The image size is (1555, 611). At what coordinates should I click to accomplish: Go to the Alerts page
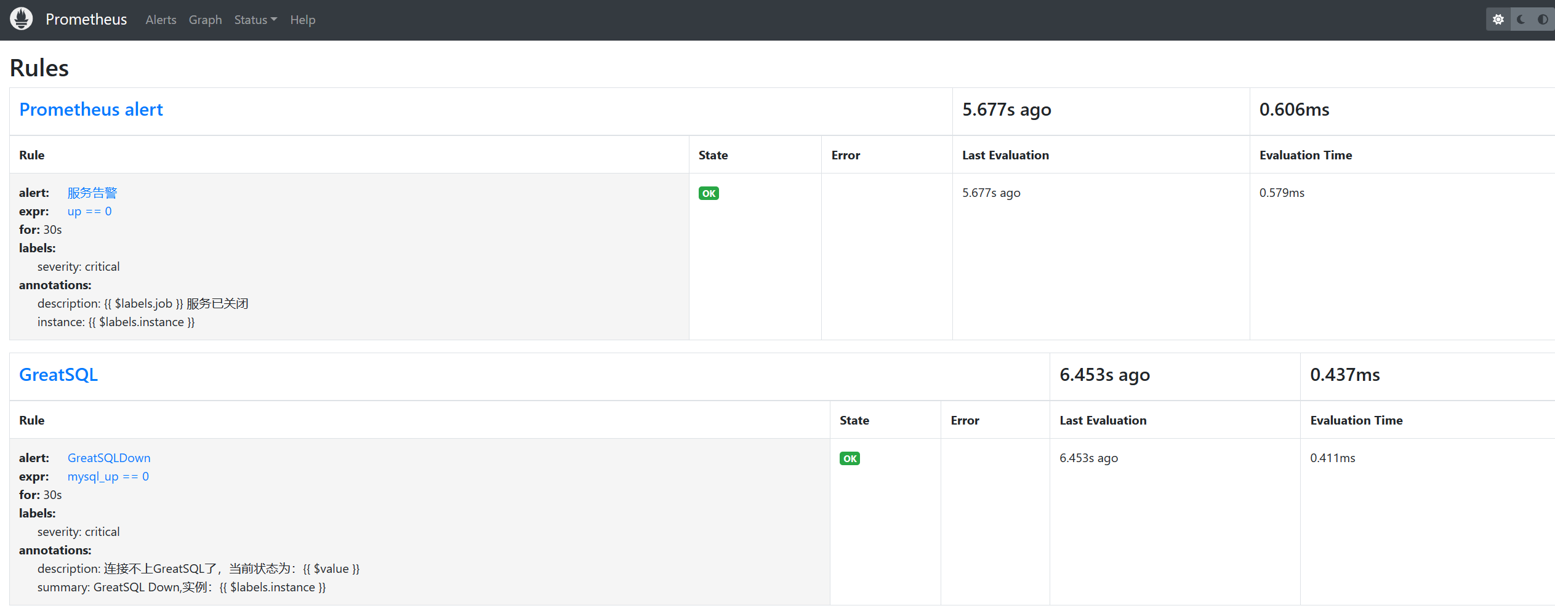161,20
